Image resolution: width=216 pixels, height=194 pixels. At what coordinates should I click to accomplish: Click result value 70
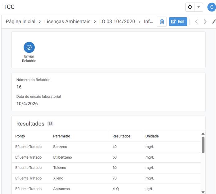(115, 178)
